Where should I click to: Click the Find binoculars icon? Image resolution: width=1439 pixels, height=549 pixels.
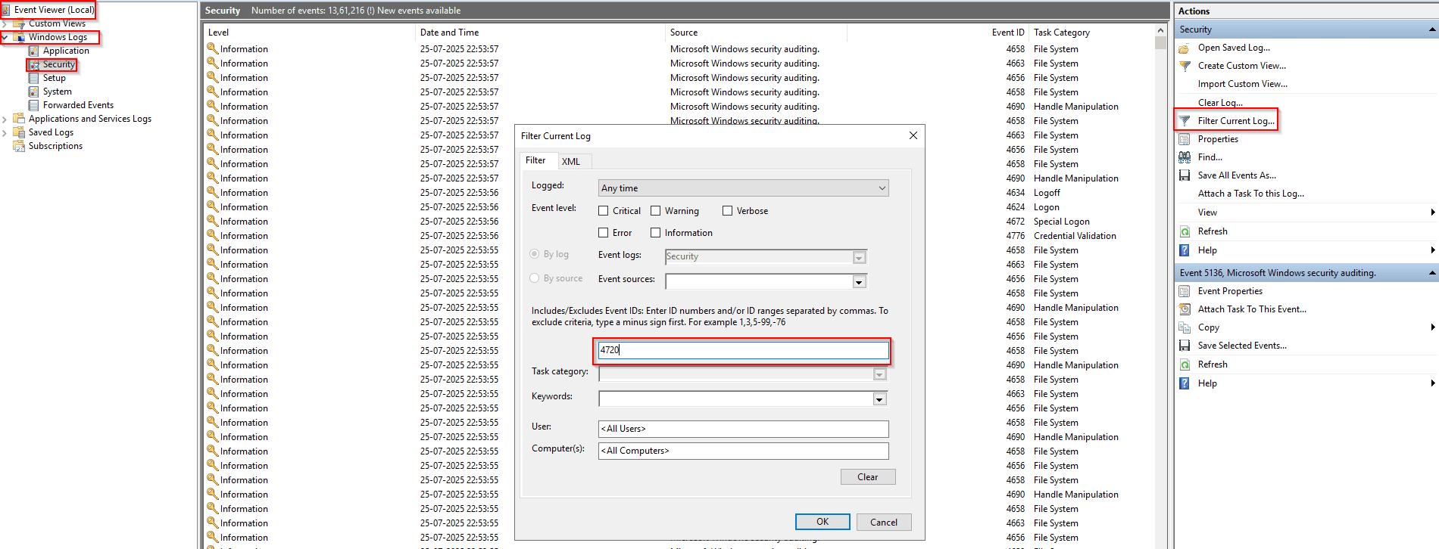click(1185, 157)
